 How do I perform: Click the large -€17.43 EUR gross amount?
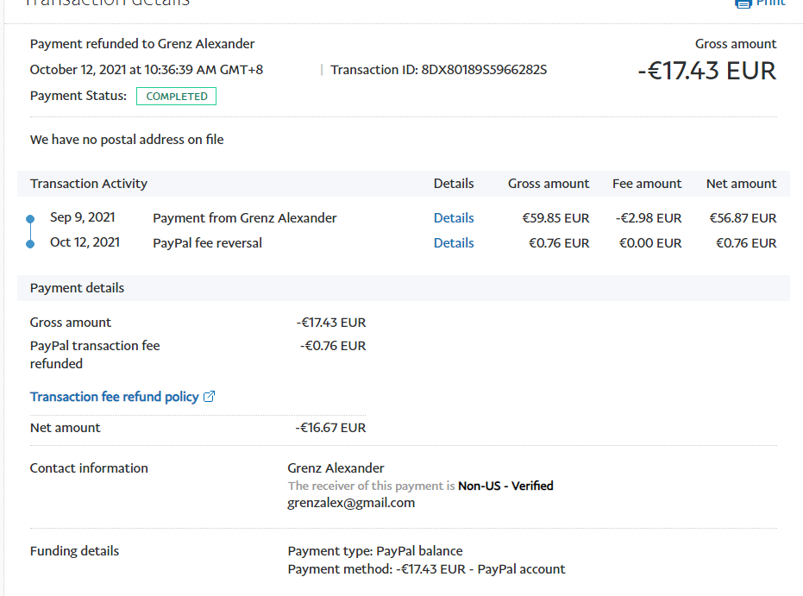706,71
